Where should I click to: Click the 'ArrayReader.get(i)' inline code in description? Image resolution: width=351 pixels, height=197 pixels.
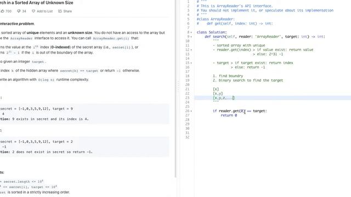coord(111,38)
